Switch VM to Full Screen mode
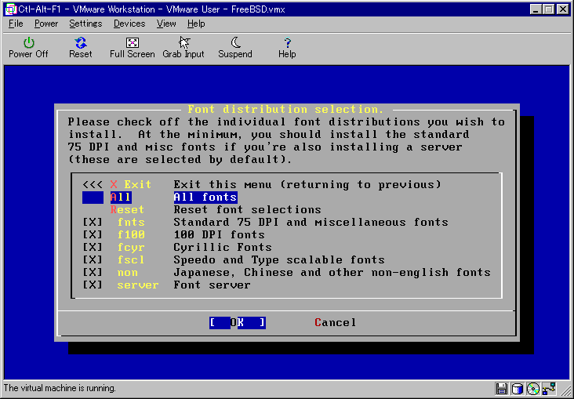Viewport: 574px width, 399px height. [133, 48]
